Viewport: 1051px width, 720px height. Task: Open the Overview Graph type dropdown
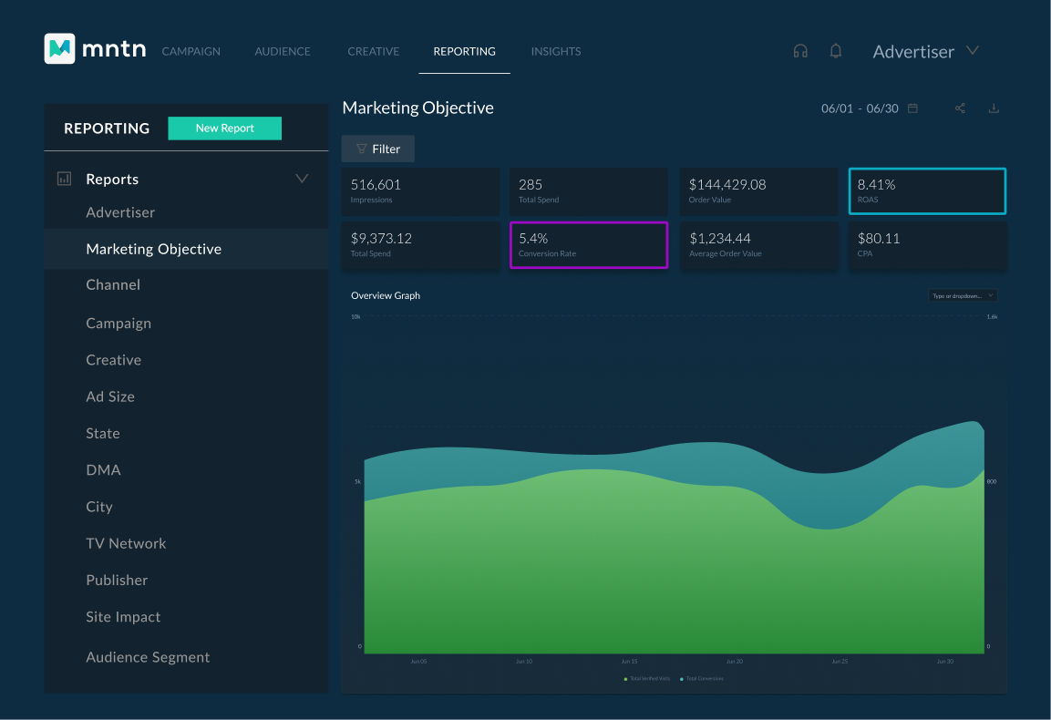963,295
